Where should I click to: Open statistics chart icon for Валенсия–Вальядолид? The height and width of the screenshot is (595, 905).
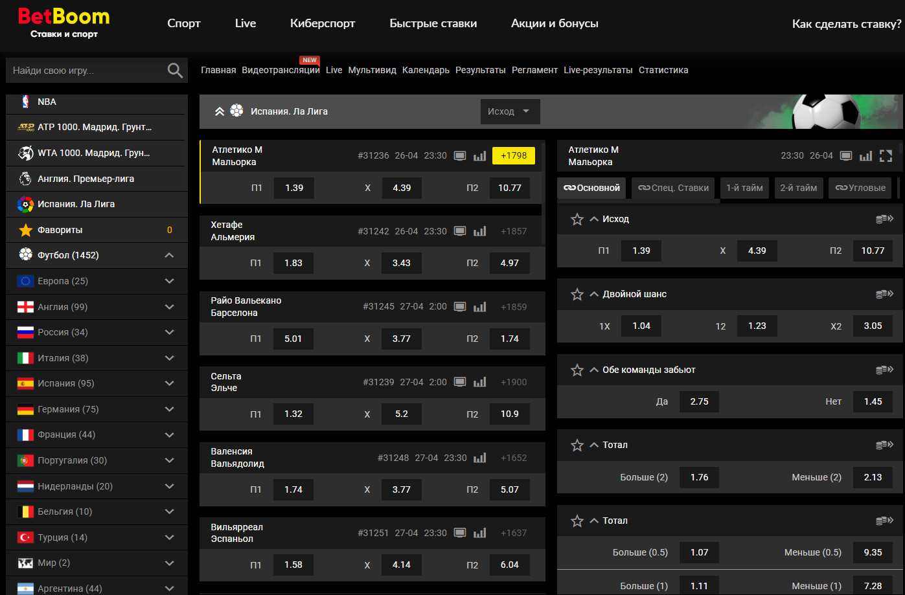pyautogui.click(x=479, y=458)
